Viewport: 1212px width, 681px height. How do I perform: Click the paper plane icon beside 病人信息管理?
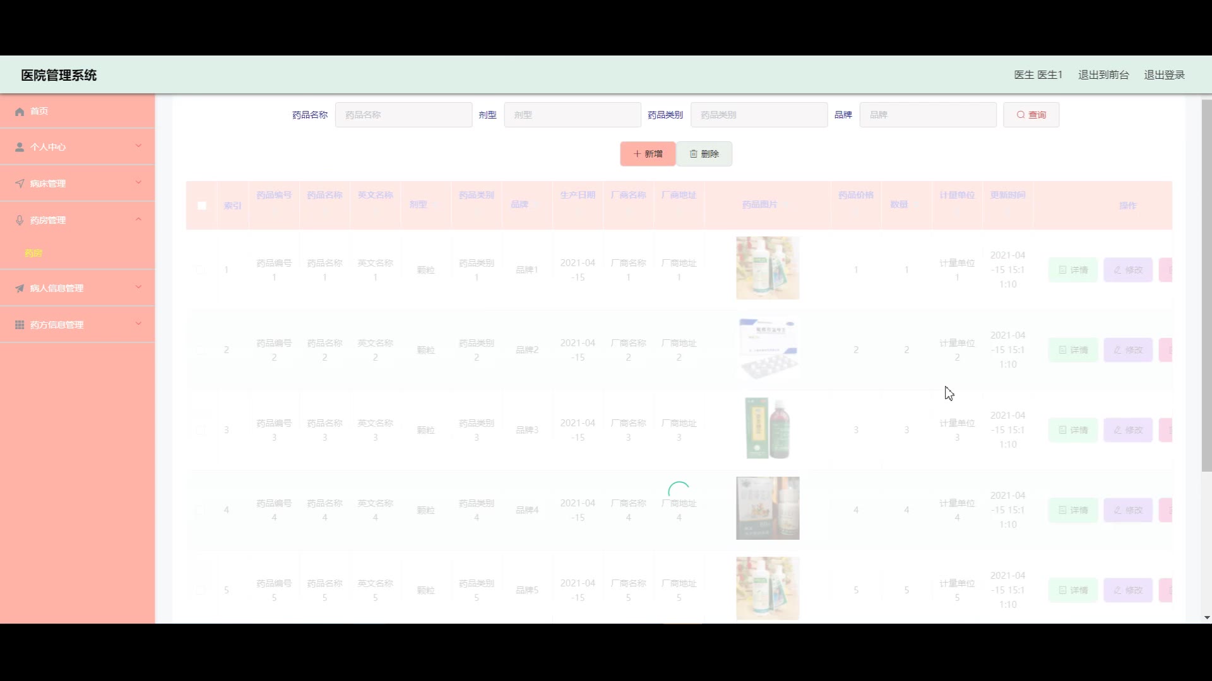tap(20, 288)
